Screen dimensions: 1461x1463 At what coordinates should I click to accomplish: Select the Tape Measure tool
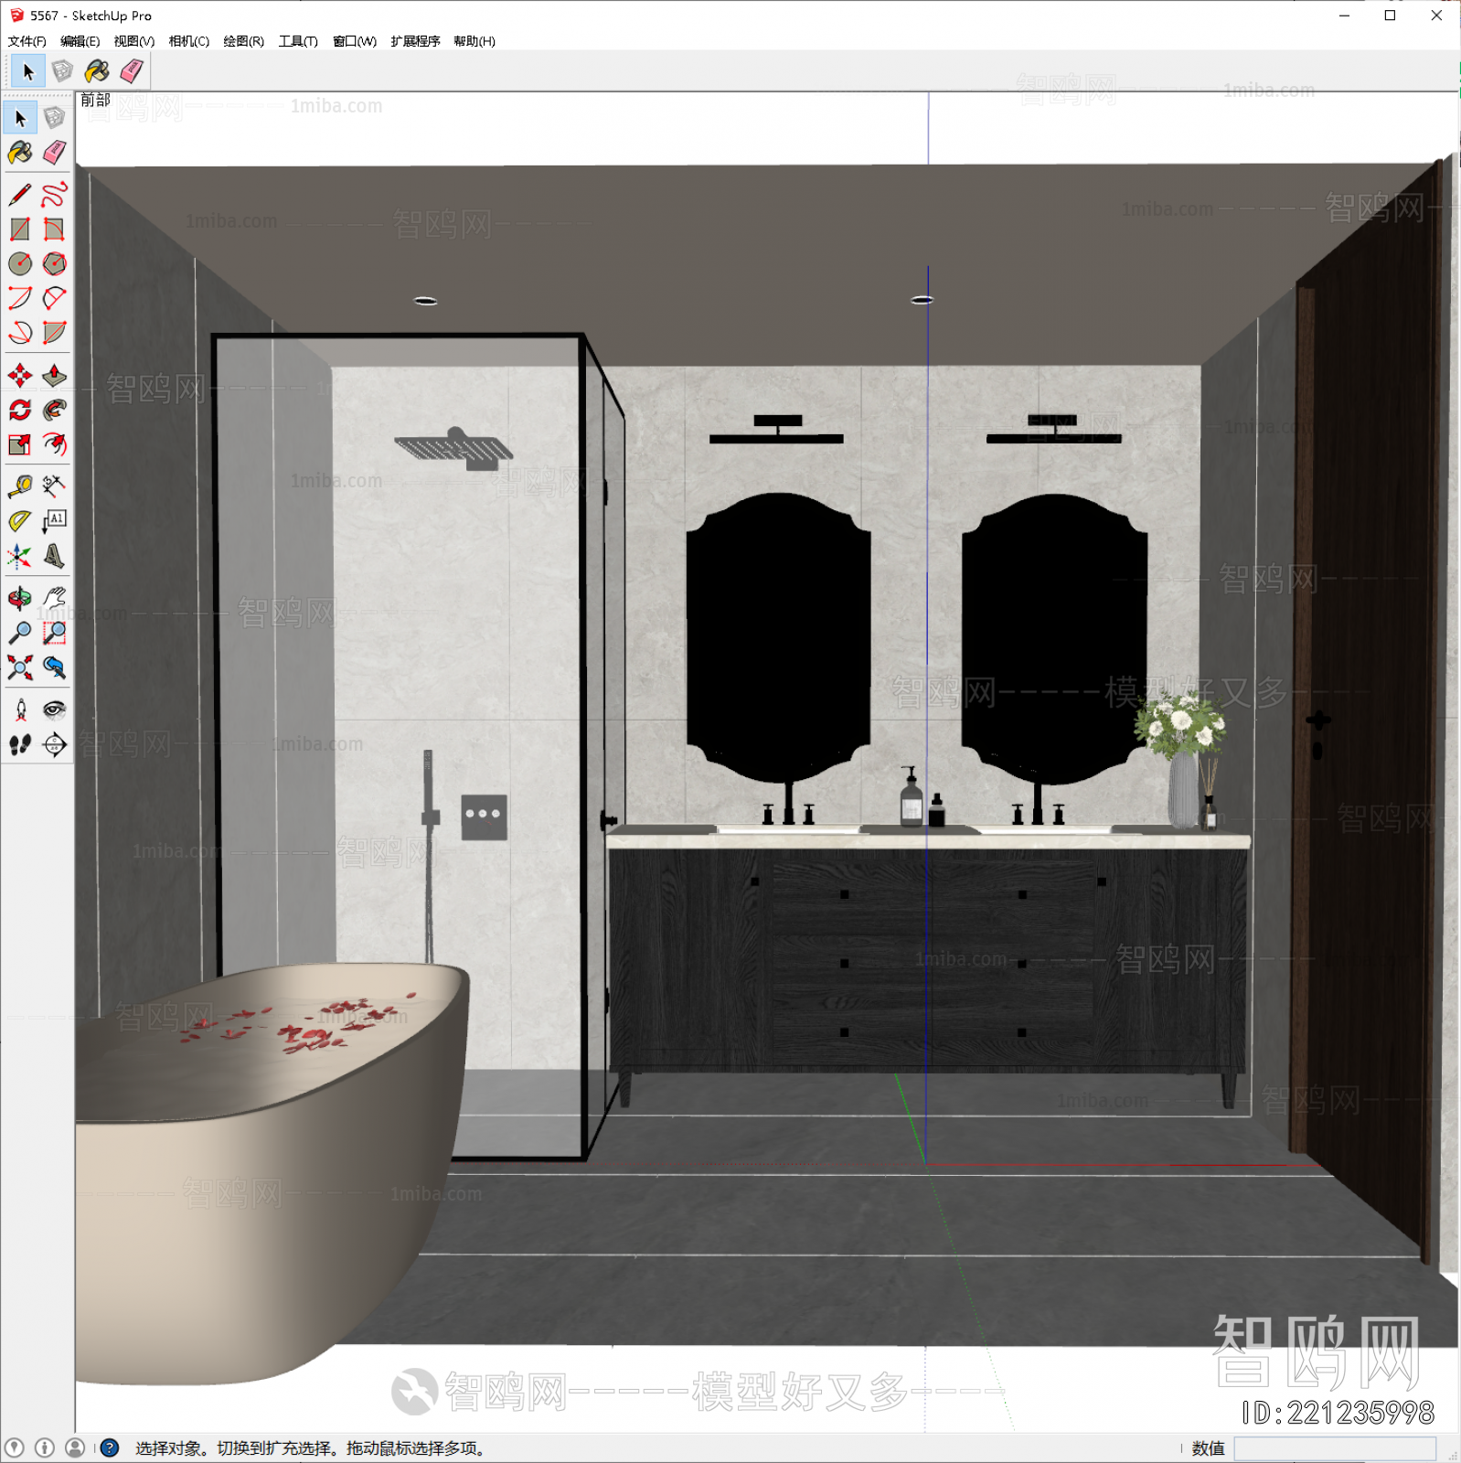(x=20, y=486)
